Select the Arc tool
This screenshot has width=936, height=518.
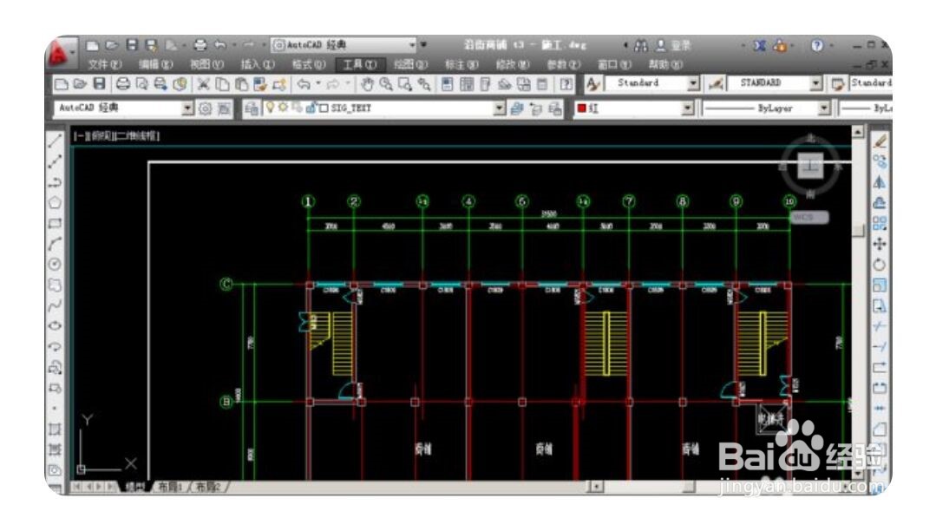[x=55, y=244]
